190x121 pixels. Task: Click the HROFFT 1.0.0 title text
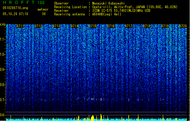coord(24,2)
